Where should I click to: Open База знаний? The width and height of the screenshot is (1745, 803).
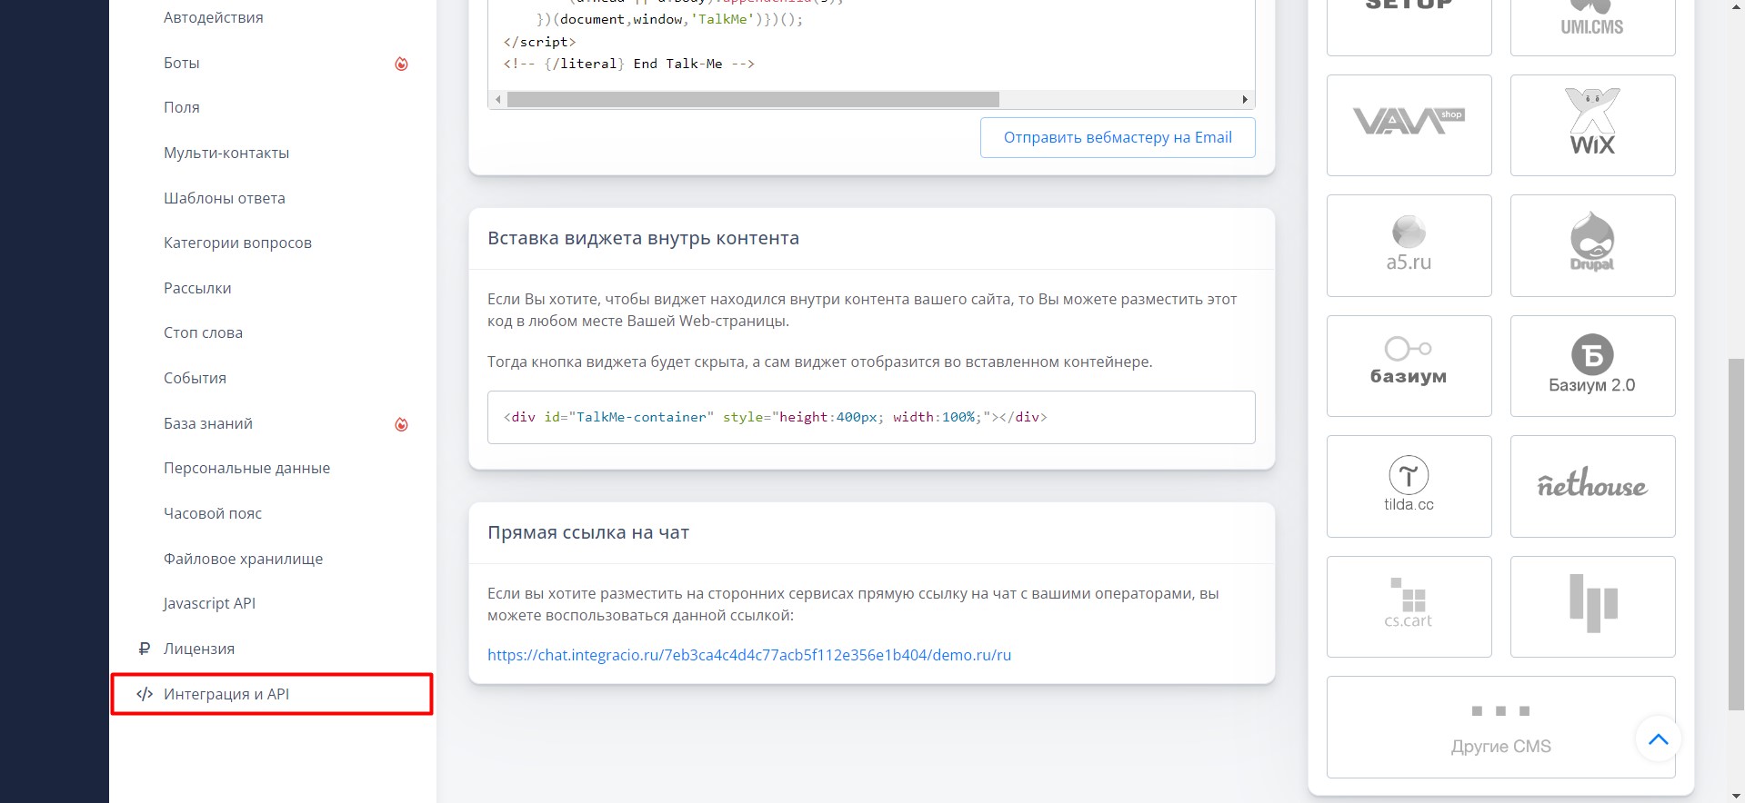208,423
